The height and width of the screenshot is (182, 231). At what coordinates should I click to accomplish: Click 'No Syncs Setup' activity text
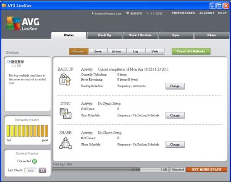coord(109,104)
